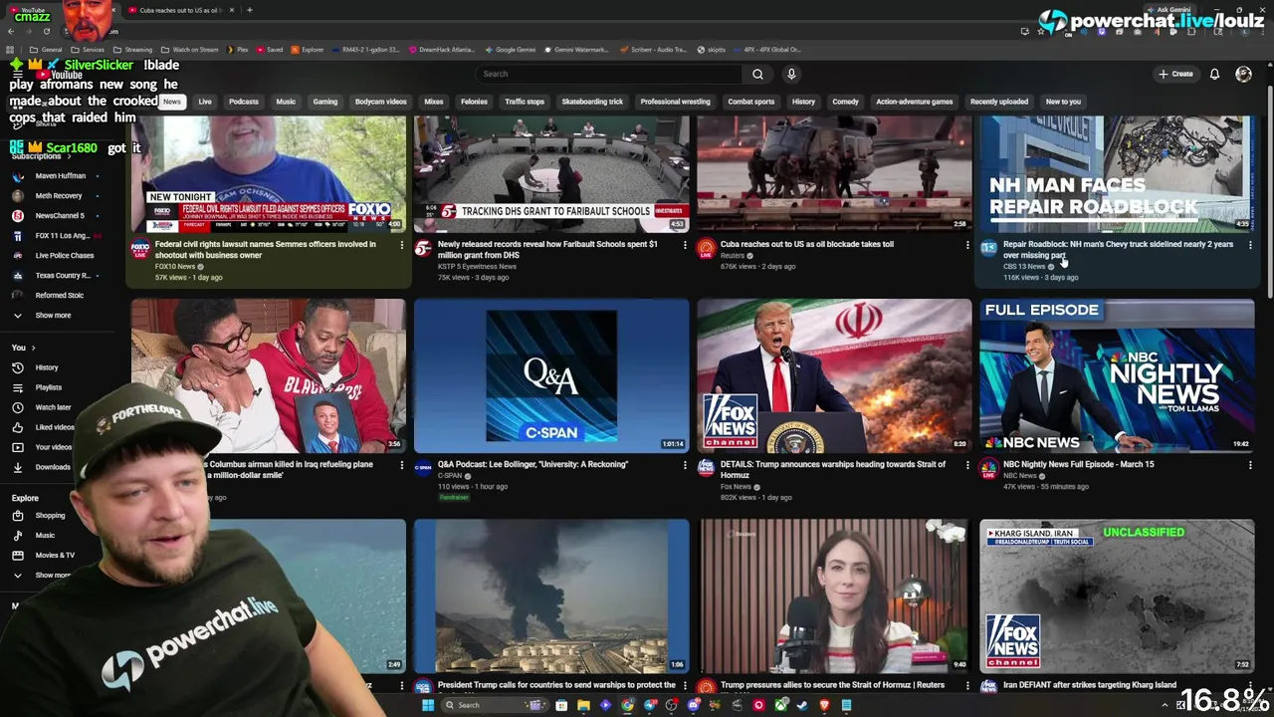Open the Streaming bookmarks folder
This screenshot has height=717, width=1274.
click(132, 49)
